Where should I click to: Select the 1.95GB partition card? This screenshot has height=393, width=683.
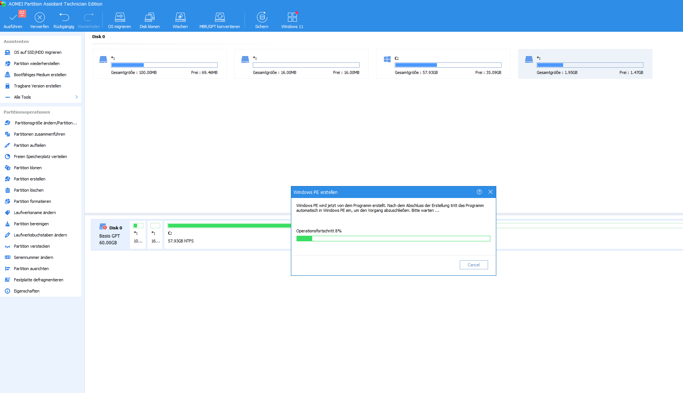[x=585, y=64]
